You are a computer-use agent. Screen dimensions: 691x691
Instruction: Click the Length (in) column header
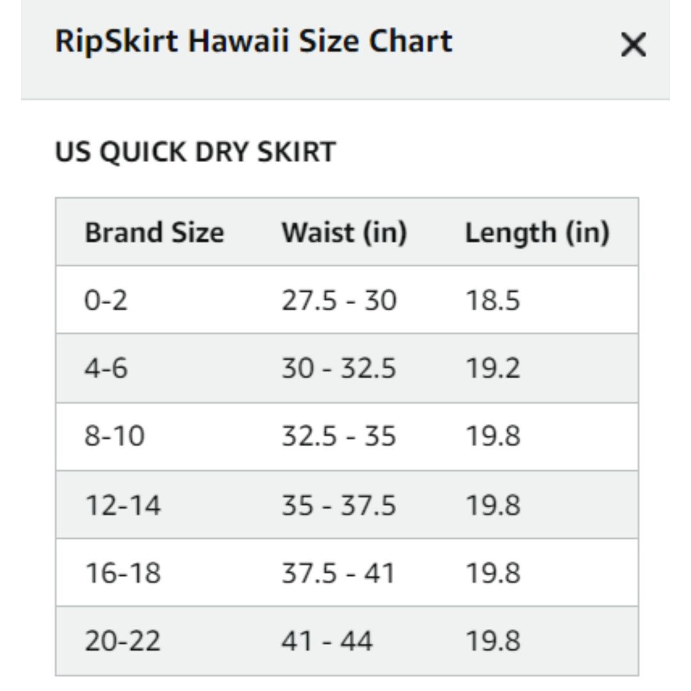click(x=537, y=233)
